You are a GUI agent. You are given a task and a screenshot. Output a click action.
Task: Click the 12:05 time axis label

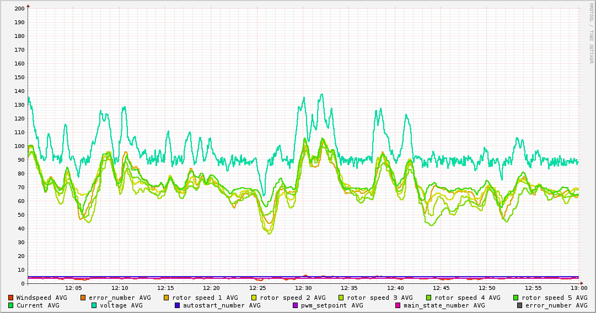[x=73, y=288]
